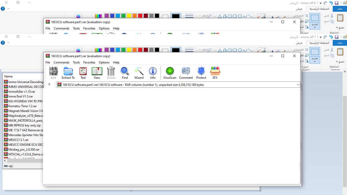Show archive Info in WinRAR

[x=153, y=73]
